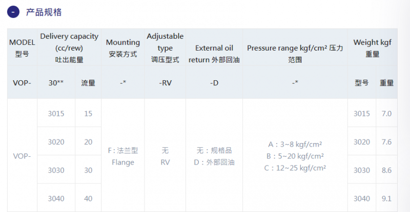Click the 3015 delivery capacity cell

[56, 113]
